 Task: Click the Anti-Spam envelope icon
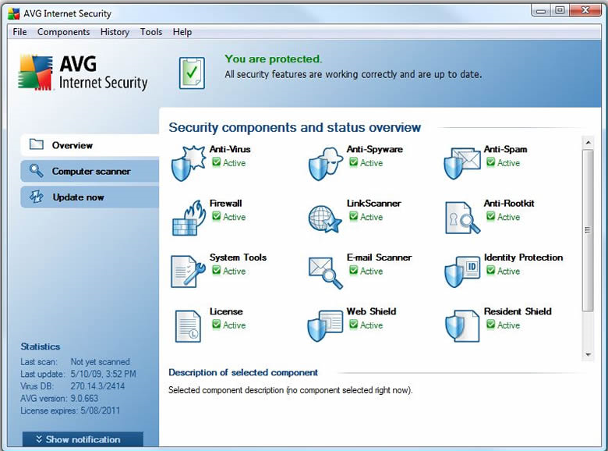461,164
